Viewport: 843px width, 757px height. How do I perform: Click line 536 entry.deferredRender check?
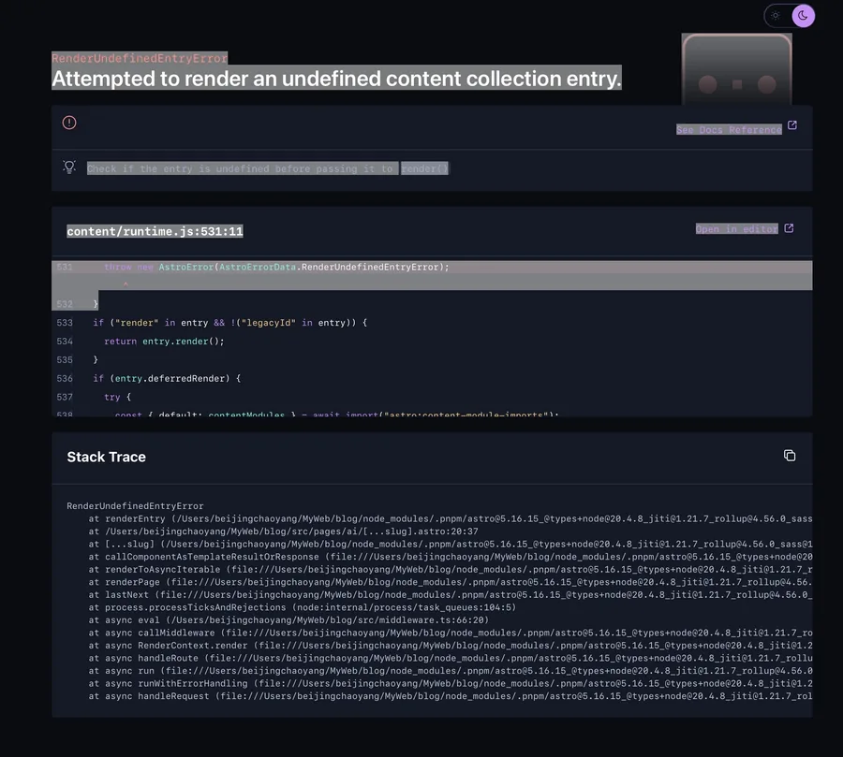pyautogui.click(x=167, y=378)
